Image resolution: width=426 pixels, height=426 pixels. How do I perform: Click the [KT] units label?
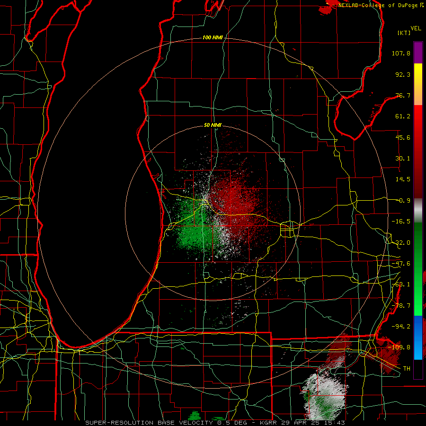[404, 33]
